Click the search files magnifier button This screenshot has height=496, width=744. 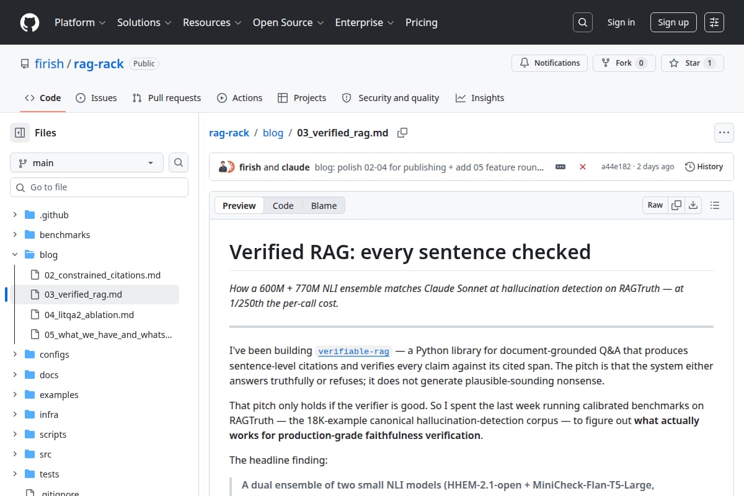point(179,162)
